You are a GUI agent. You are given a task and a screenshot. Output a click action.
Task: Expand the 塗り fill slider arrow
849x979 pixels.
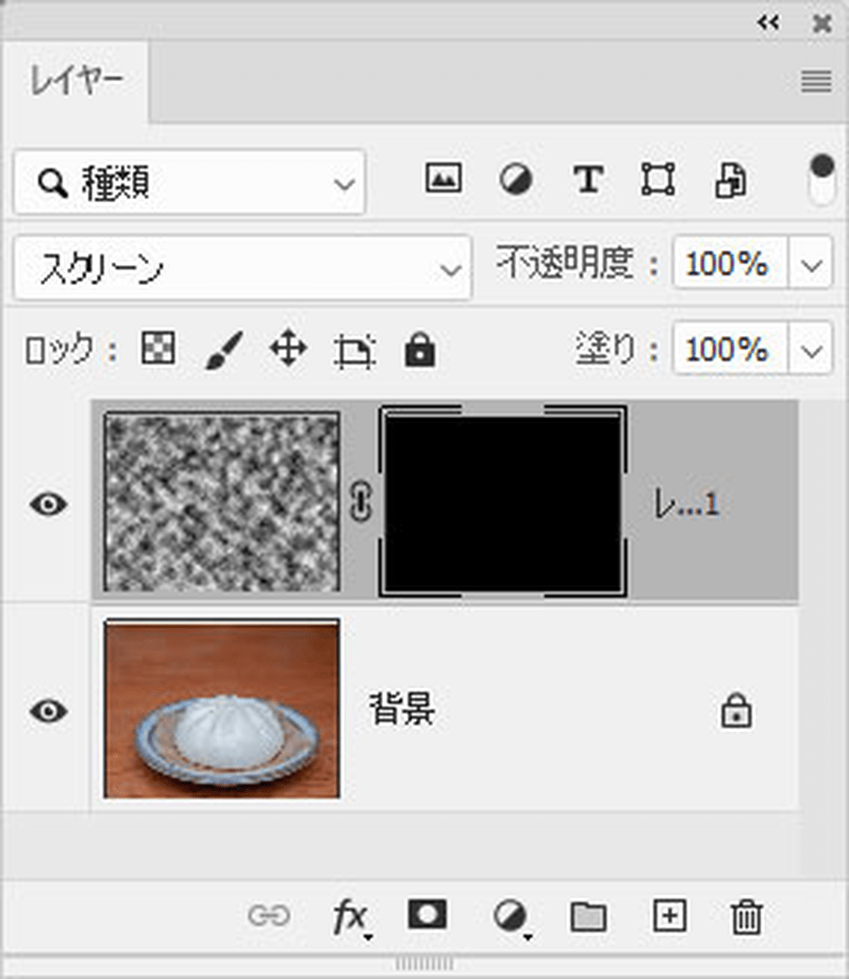coord(811,348)
